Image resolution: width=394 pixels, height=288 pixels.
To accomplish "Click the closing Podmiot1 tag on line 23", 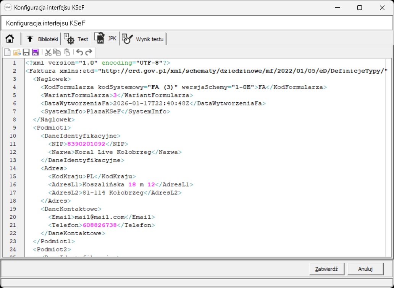I will click(54, 241).
